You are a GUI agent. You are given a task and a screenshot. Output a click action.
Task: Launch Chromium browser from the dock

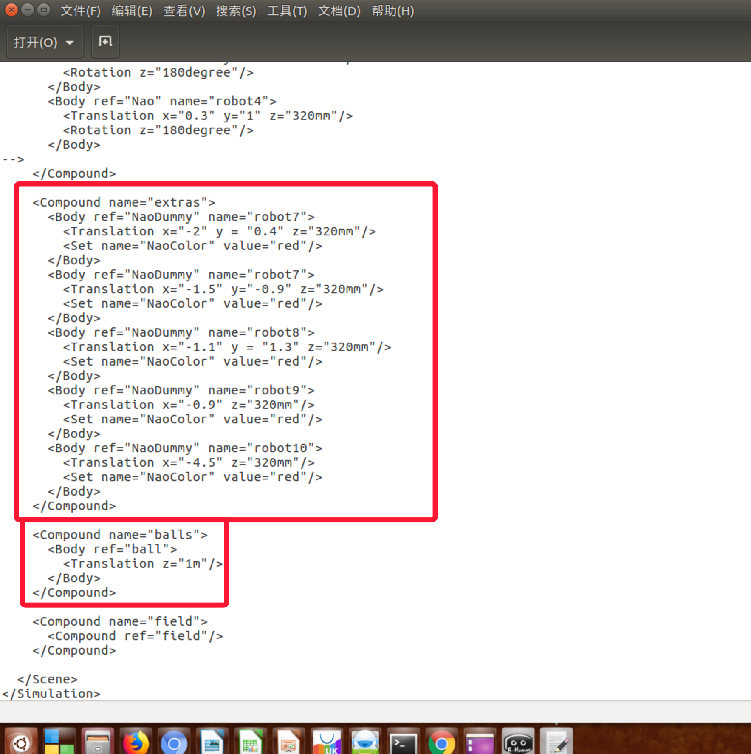click(x=174, y=742)
